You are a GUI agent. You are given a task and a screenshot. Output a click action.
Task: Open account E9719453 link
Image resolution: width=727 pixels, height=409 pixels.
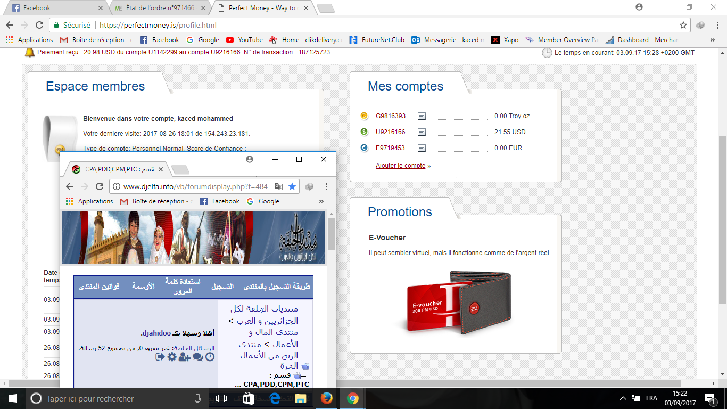390,148
